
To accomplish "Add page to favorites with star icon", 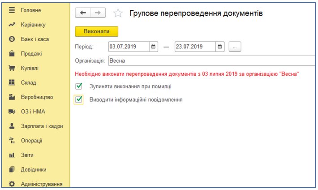I will pyautogui.click(x=118, y=13).
